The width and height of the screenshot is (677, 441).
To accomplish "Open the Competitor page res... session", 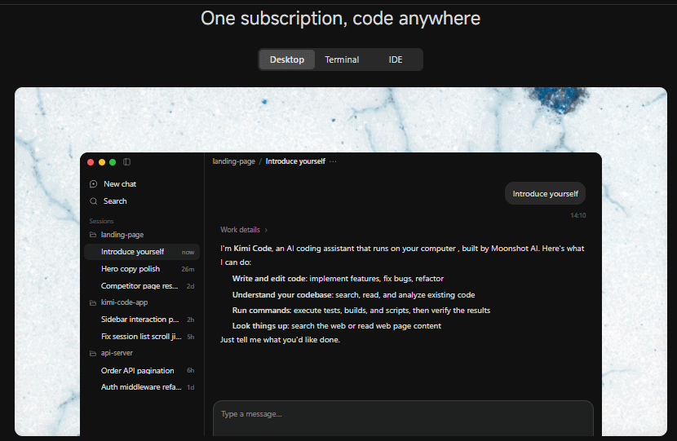I will (142, 285).
